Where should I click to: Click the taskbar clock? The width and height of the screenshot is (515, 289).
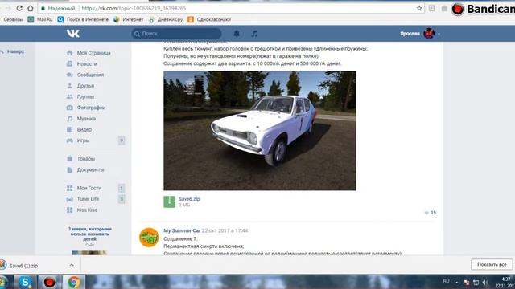505,282
